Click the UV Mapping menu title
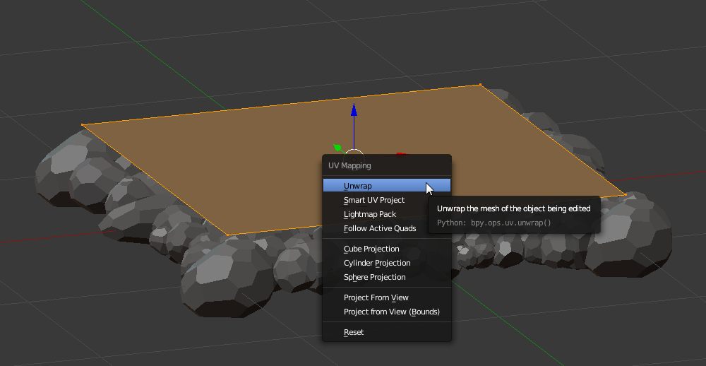Image resolution: width=706 pixels, height=366 pixels. [349, 165]
